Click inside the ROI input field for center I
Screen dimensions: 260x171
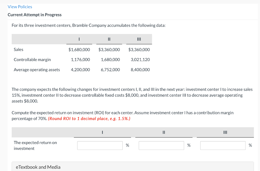pos(100,145)
